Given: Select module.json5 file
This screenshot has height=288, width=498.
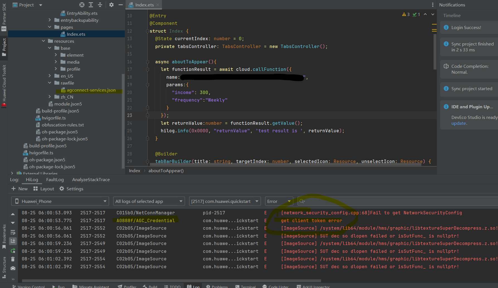Looking at the screenshot, I should (x=68, y=104).
